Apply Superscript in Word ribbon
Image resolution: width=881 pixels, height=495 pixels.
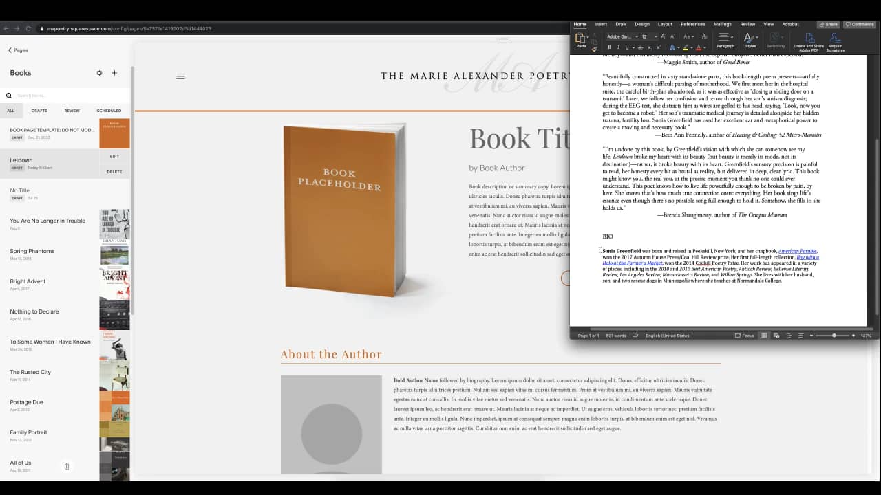tap(659, 47)
